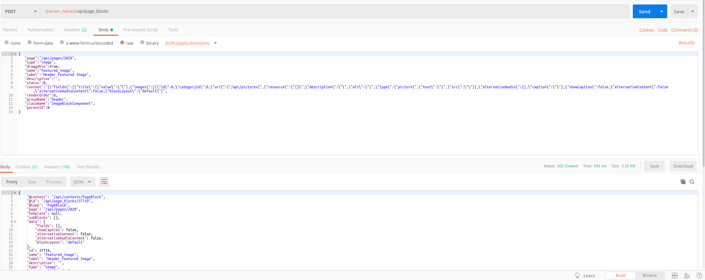Open the response Headers (16) tab
This screenshot has height=280, width=705.
[57, 167]
